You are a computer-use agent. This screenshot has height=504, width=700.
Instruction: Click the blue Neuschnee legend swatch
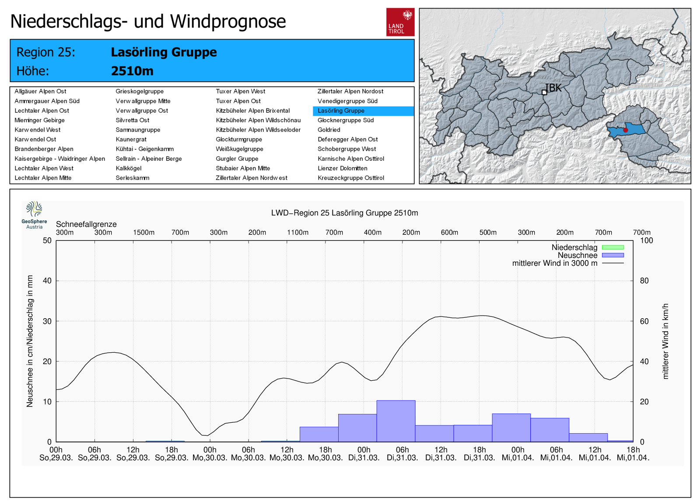point(612,255)
